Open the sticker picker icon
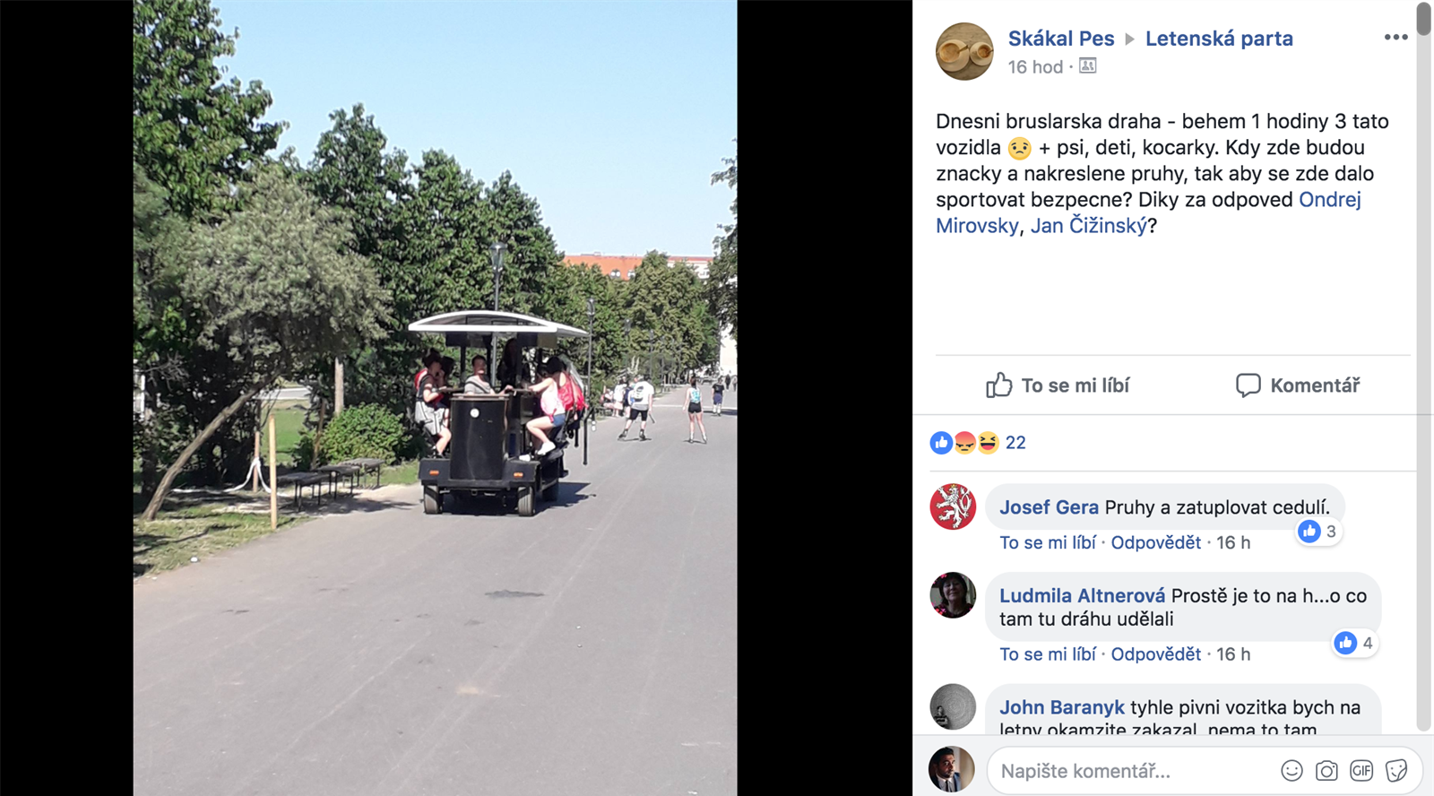The height and width of the screenshot is (796, 1434). (x=1396, y=770)
